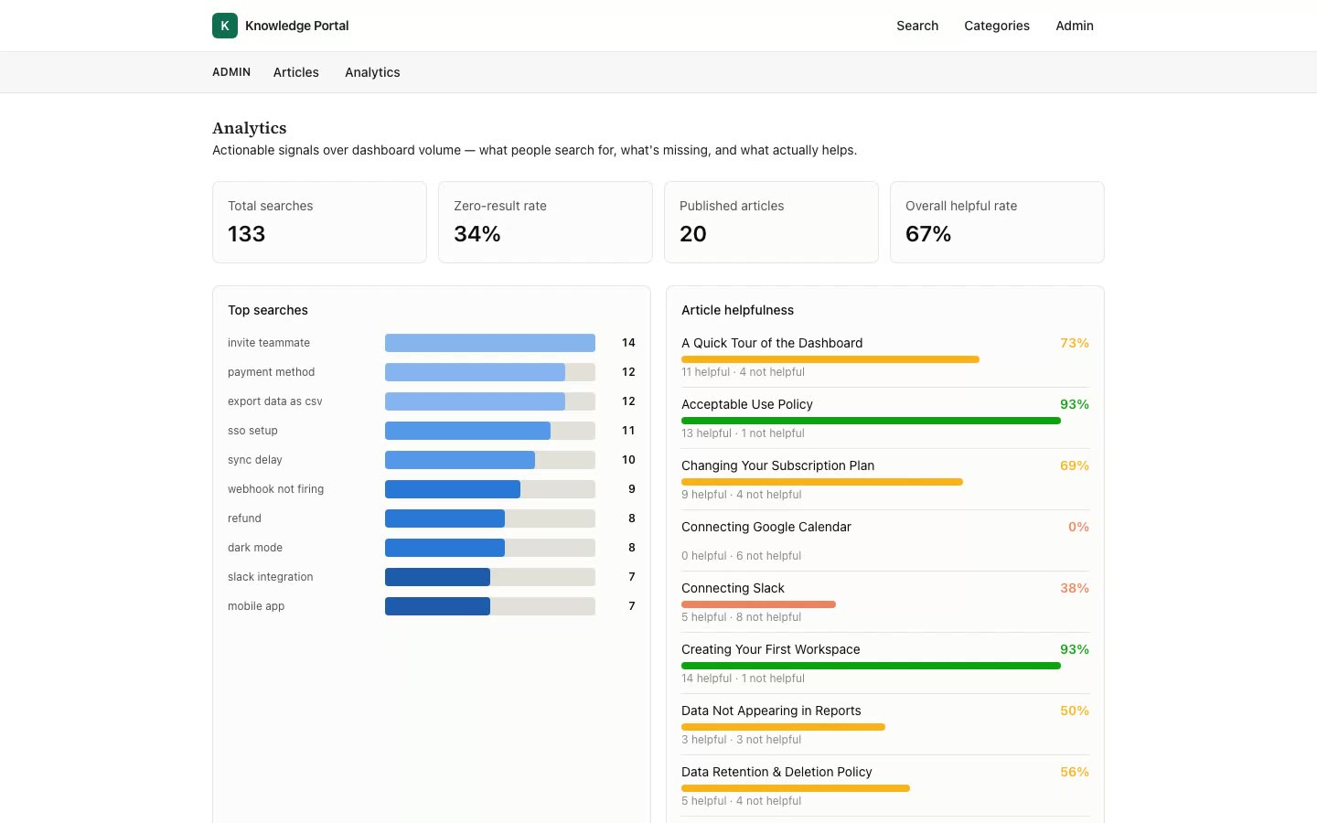Click the 'mobile app' search label
The image size is (1317, 823).
[256, 606]
